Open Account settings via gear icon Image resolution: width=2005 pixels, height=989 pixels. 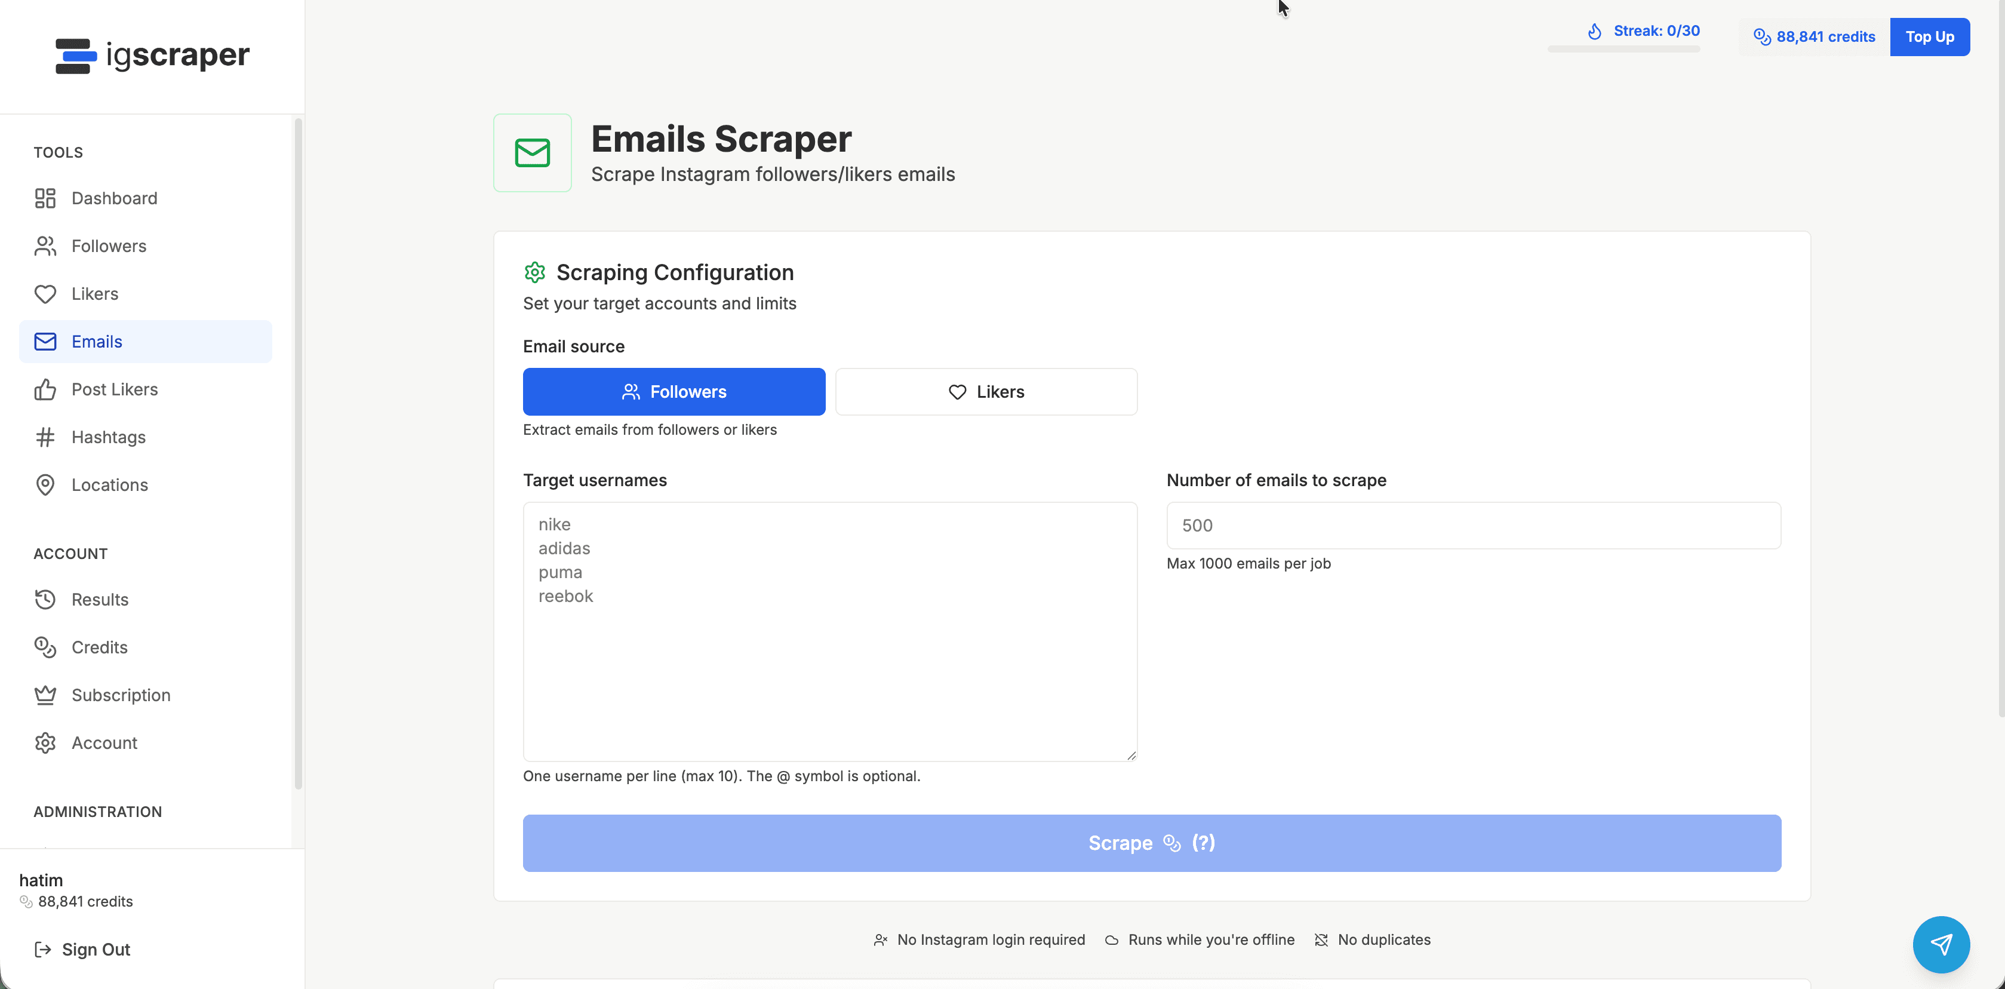pyautogui.click(x=45, y=742)
